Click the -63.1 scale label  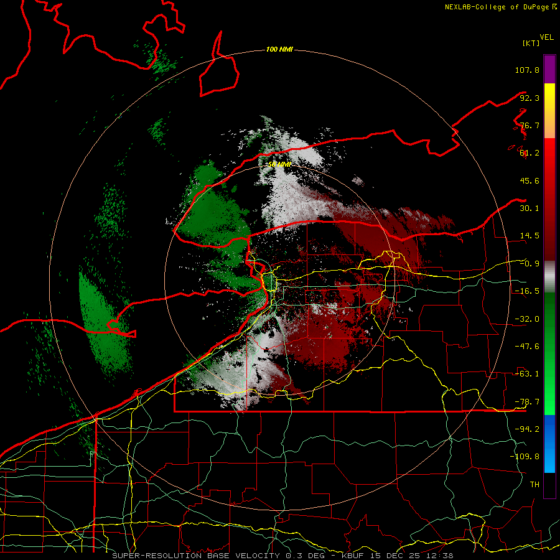pyautogui.click(x=527, y=374)
